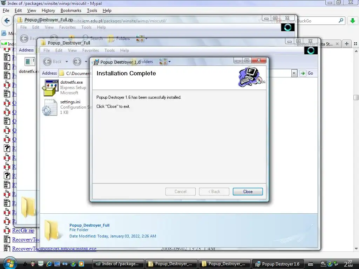
Task: Click the Mypal browser back arrow
Action: (x=7, y=21)
